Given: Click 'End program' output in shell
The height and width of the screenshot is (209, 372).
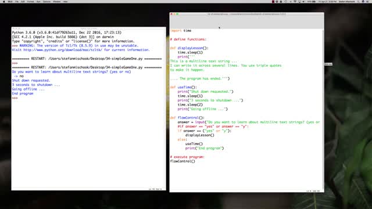Looking at the screenshot, I should tap(23, 93).
